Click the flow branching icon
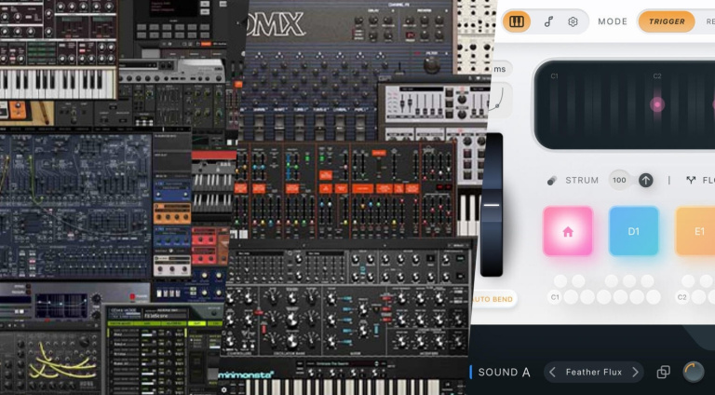The height and width of the screenshot is (395, 715). [692, 180]
